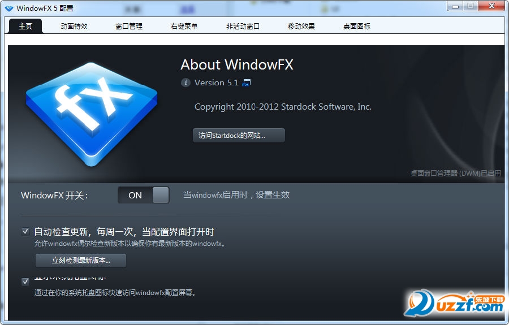This screenshot has height=325, width=509.
Task: Click the 桌面窗口管理器 (DWM)已启用 status text
Action: [x=456, y=173]
